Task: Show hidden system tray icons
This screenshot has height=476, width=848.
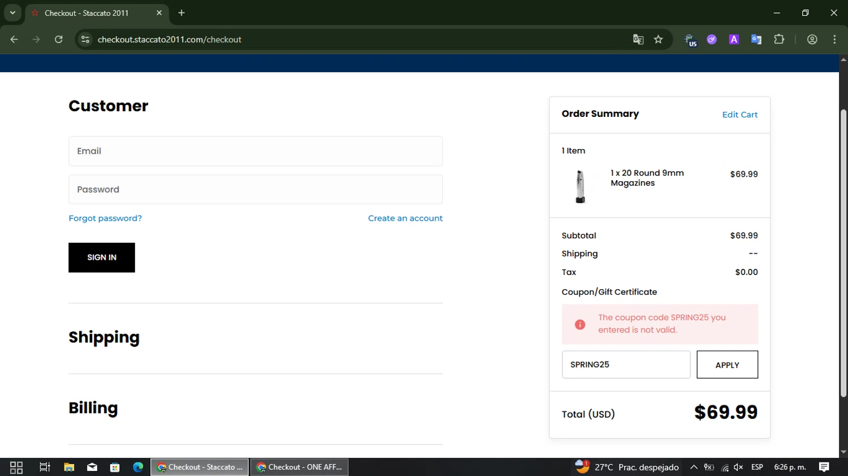Action: click(694, 467)
